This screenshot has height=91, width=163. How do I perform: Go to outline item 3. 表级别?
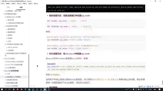[9, 35]
